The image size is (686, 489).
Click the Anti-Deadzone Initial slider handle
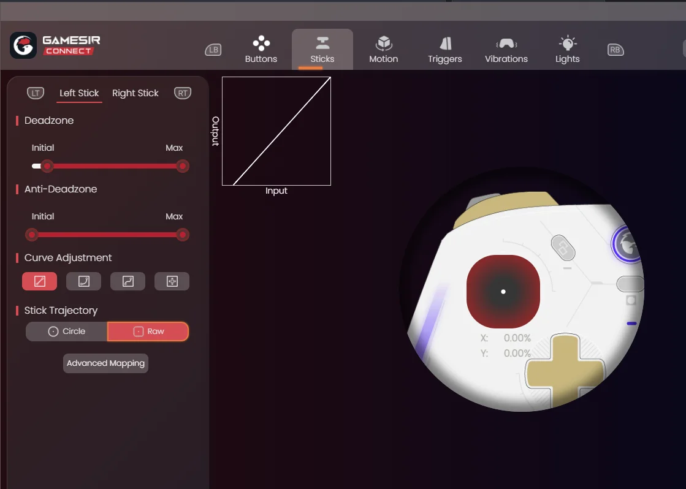click(x=31, y=235)
